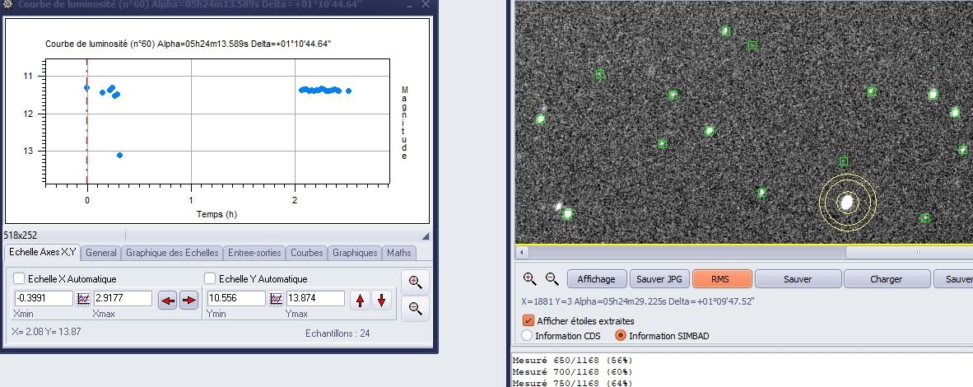The width and height of the screenshot is (973, 387).
Task: Enable Echelle X Automatique checkbox
Action: [x=19, y=278]
